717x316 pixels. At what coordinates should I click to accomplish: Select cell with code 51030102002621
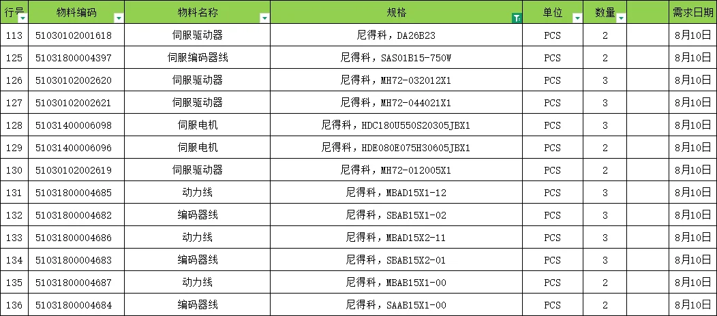(x=76, y=102)
